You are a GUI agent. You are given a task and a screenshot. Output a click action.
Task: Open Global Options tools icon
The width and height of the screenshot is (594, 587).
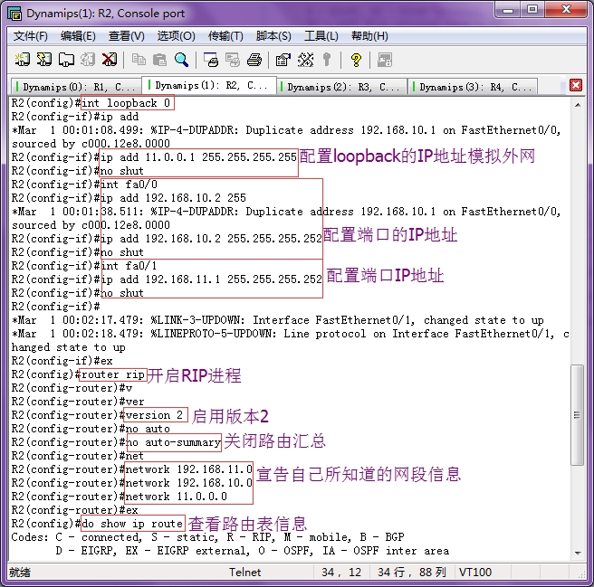pos(305,60)
